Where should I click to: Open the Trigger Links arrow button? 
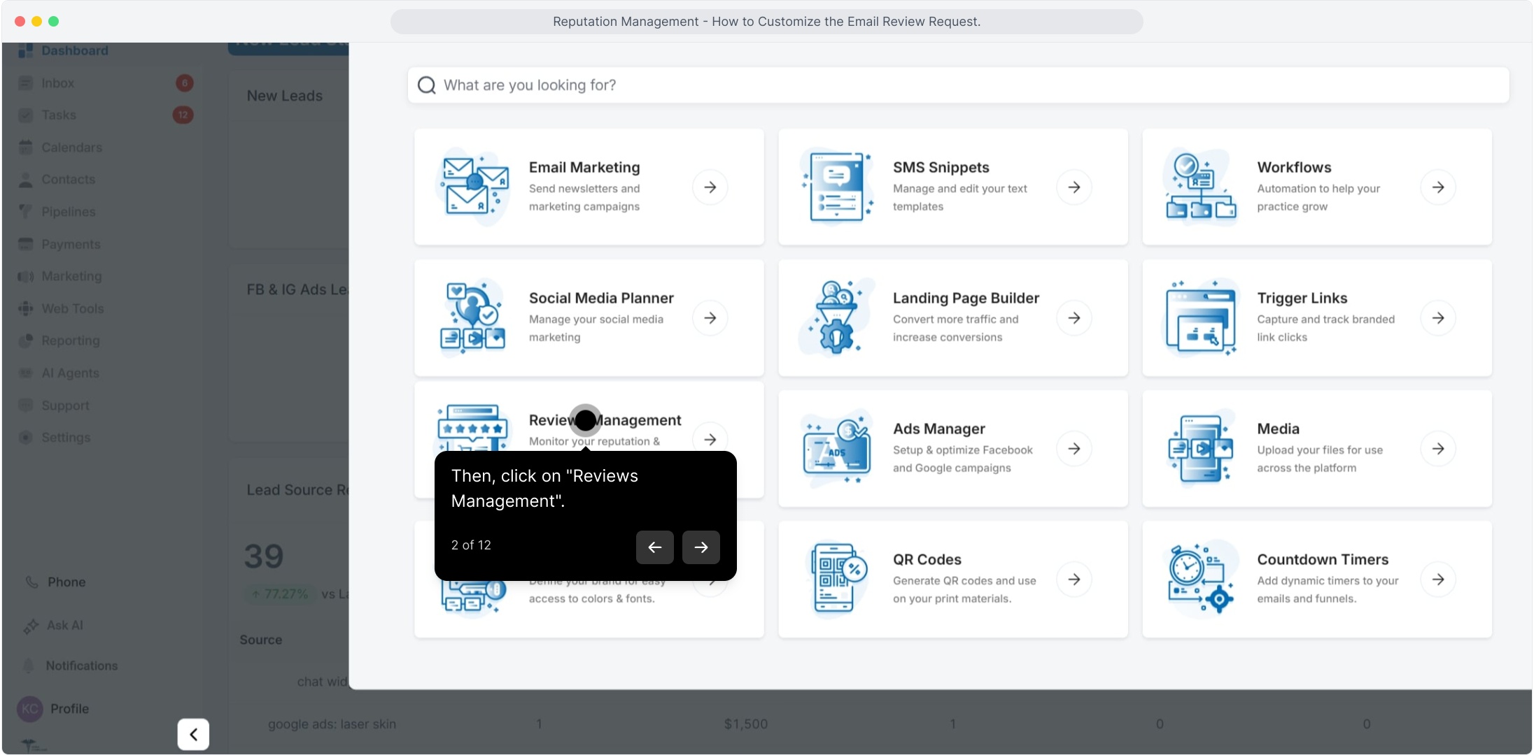(1438, 318)
